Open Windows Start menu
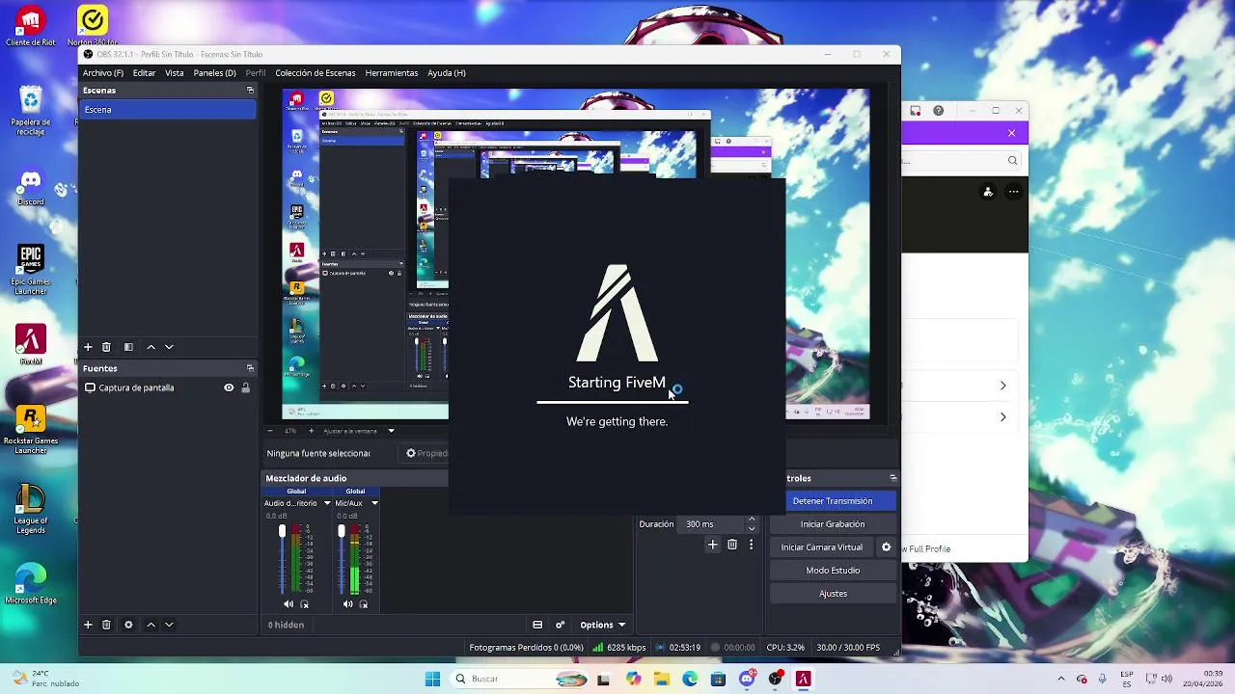The width and height of the screenshot is (1235, 694). pos(432,679)
